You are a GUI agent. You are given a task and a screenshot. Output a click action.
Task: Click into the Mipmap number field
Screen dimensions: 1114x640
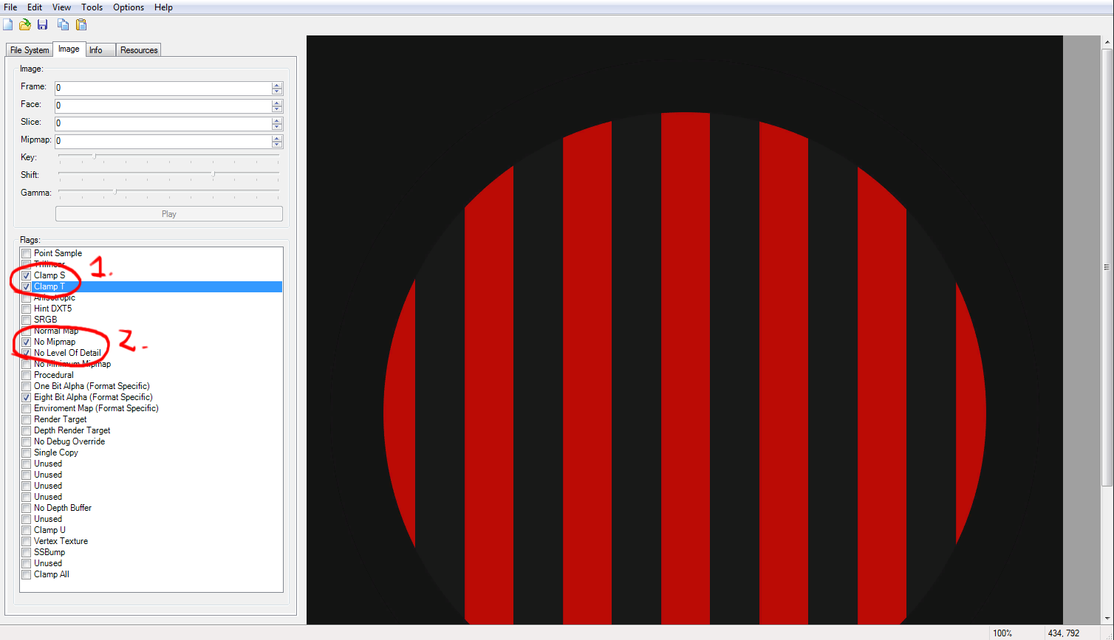163,141
